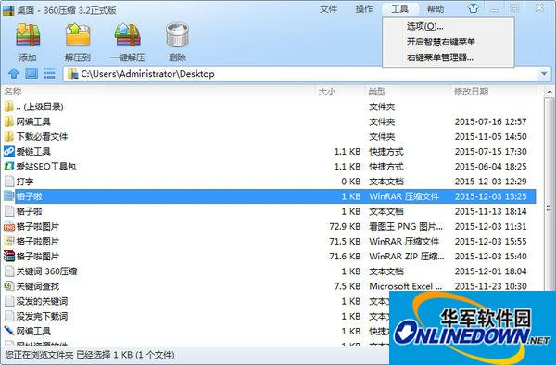Viewport: 556px width, 365px height.
Task: Go up one folder with blue arrow
Action: (x=14, y=74)
